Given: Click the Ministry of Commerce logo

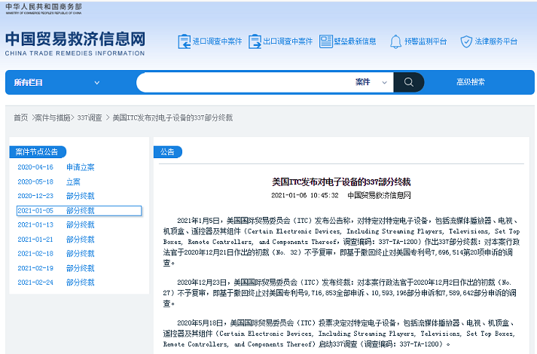Looking at the screenshot, I should coord(44,8).
